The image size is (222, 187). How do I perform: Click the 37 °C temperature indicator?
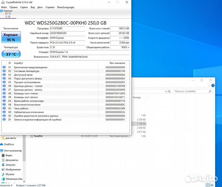(x=11, y=54)
